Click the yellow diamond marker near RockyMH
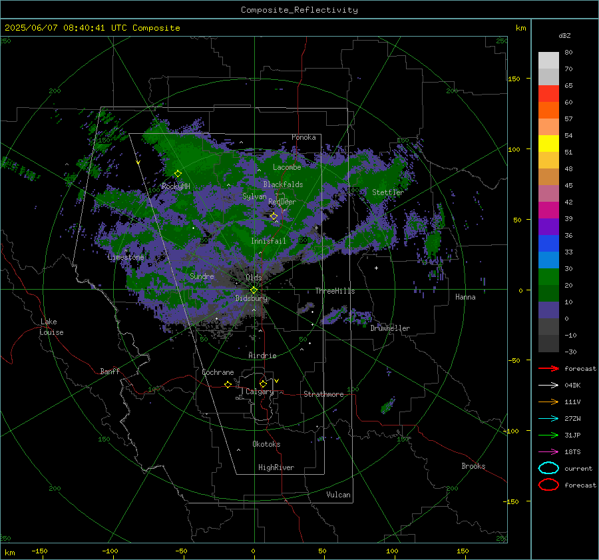The width and height of the screenshot is (599, 560). point(178,174)
